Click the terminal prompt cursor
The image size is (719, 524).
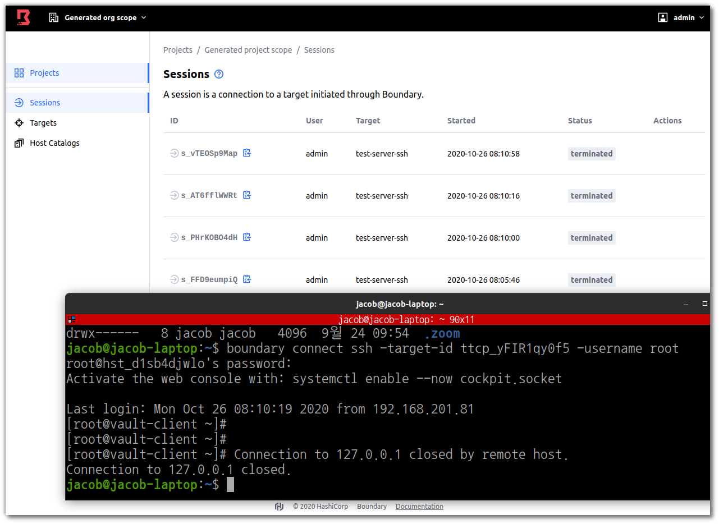pyautogui.click(x=230, y=485)
